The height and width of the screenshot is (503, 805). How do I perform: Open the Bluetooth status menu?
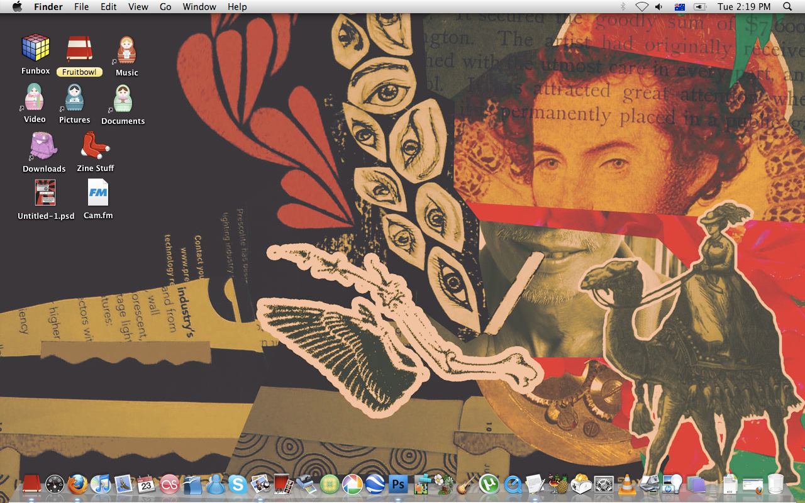623,7
